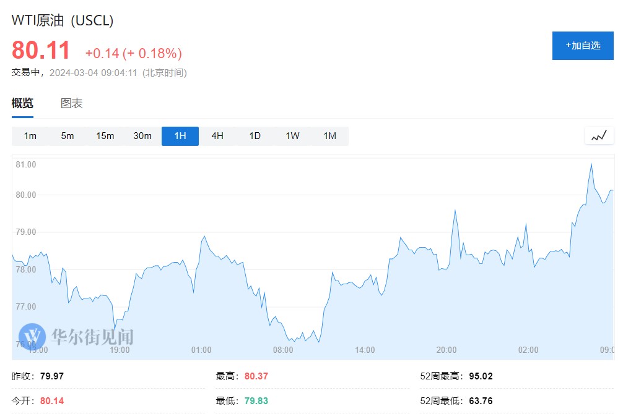Click the 08:00 time axis label
Image resolution: width=623 pixels, height=414 pixels.
tap(283, 350)
